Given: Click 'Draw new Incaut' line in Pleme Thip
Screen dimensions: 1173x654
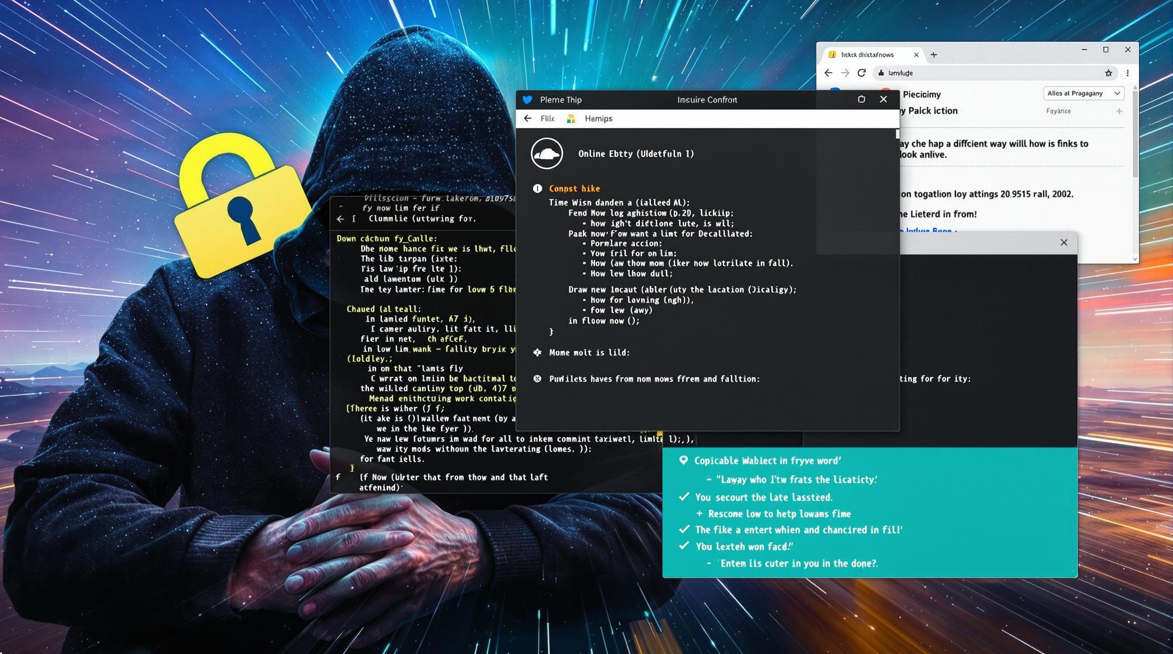Looking at the screenshot, I should point(682,290).
